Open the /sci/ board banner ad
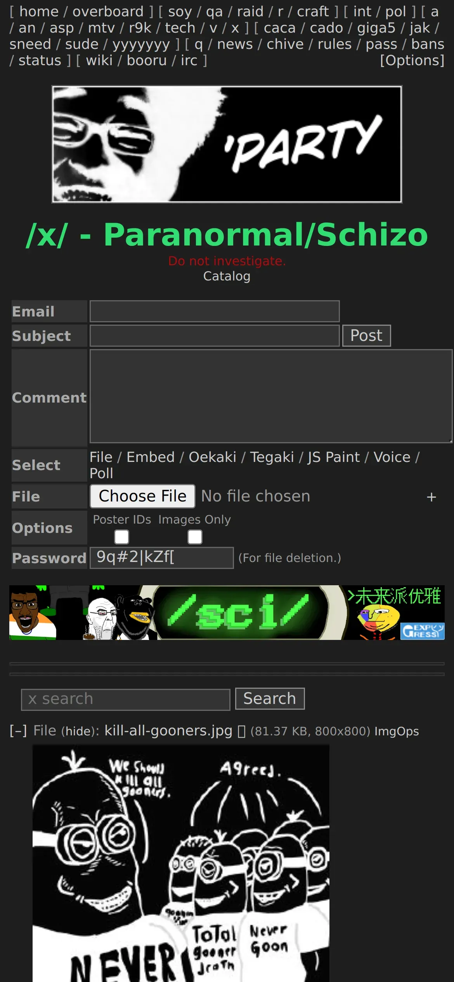This screenshot has height=982, width=454. [x=227, y=612]
